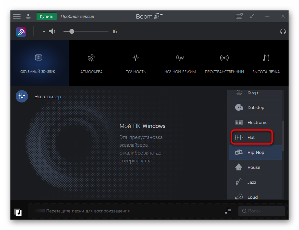Select the Пространственный effect
Viewport: 299px width, 230px height.
click(x=224, y=63)
